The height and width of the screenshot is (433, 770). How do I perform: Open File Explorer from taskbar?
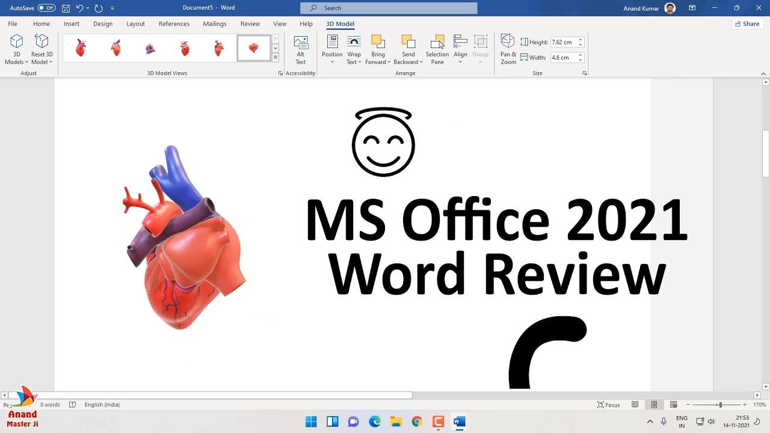[396, 422]
